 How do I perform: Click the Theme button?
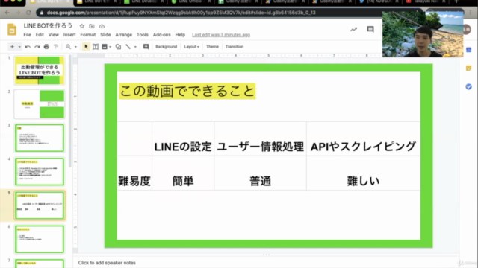point(212,46)
